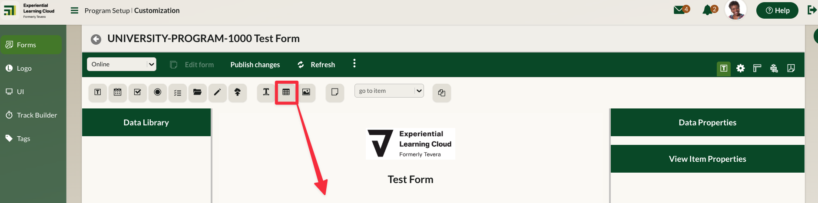Add a text field element
This screenshot has height=203, width=818.
coord(98,92)
